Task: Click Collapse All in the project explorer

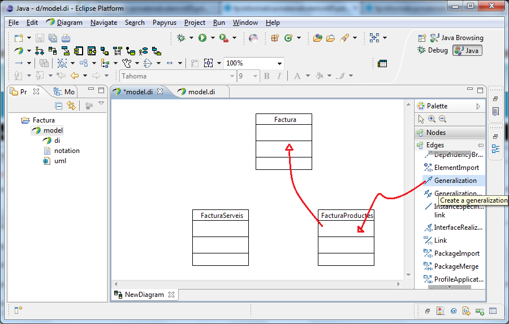Action: click(59, 106)
